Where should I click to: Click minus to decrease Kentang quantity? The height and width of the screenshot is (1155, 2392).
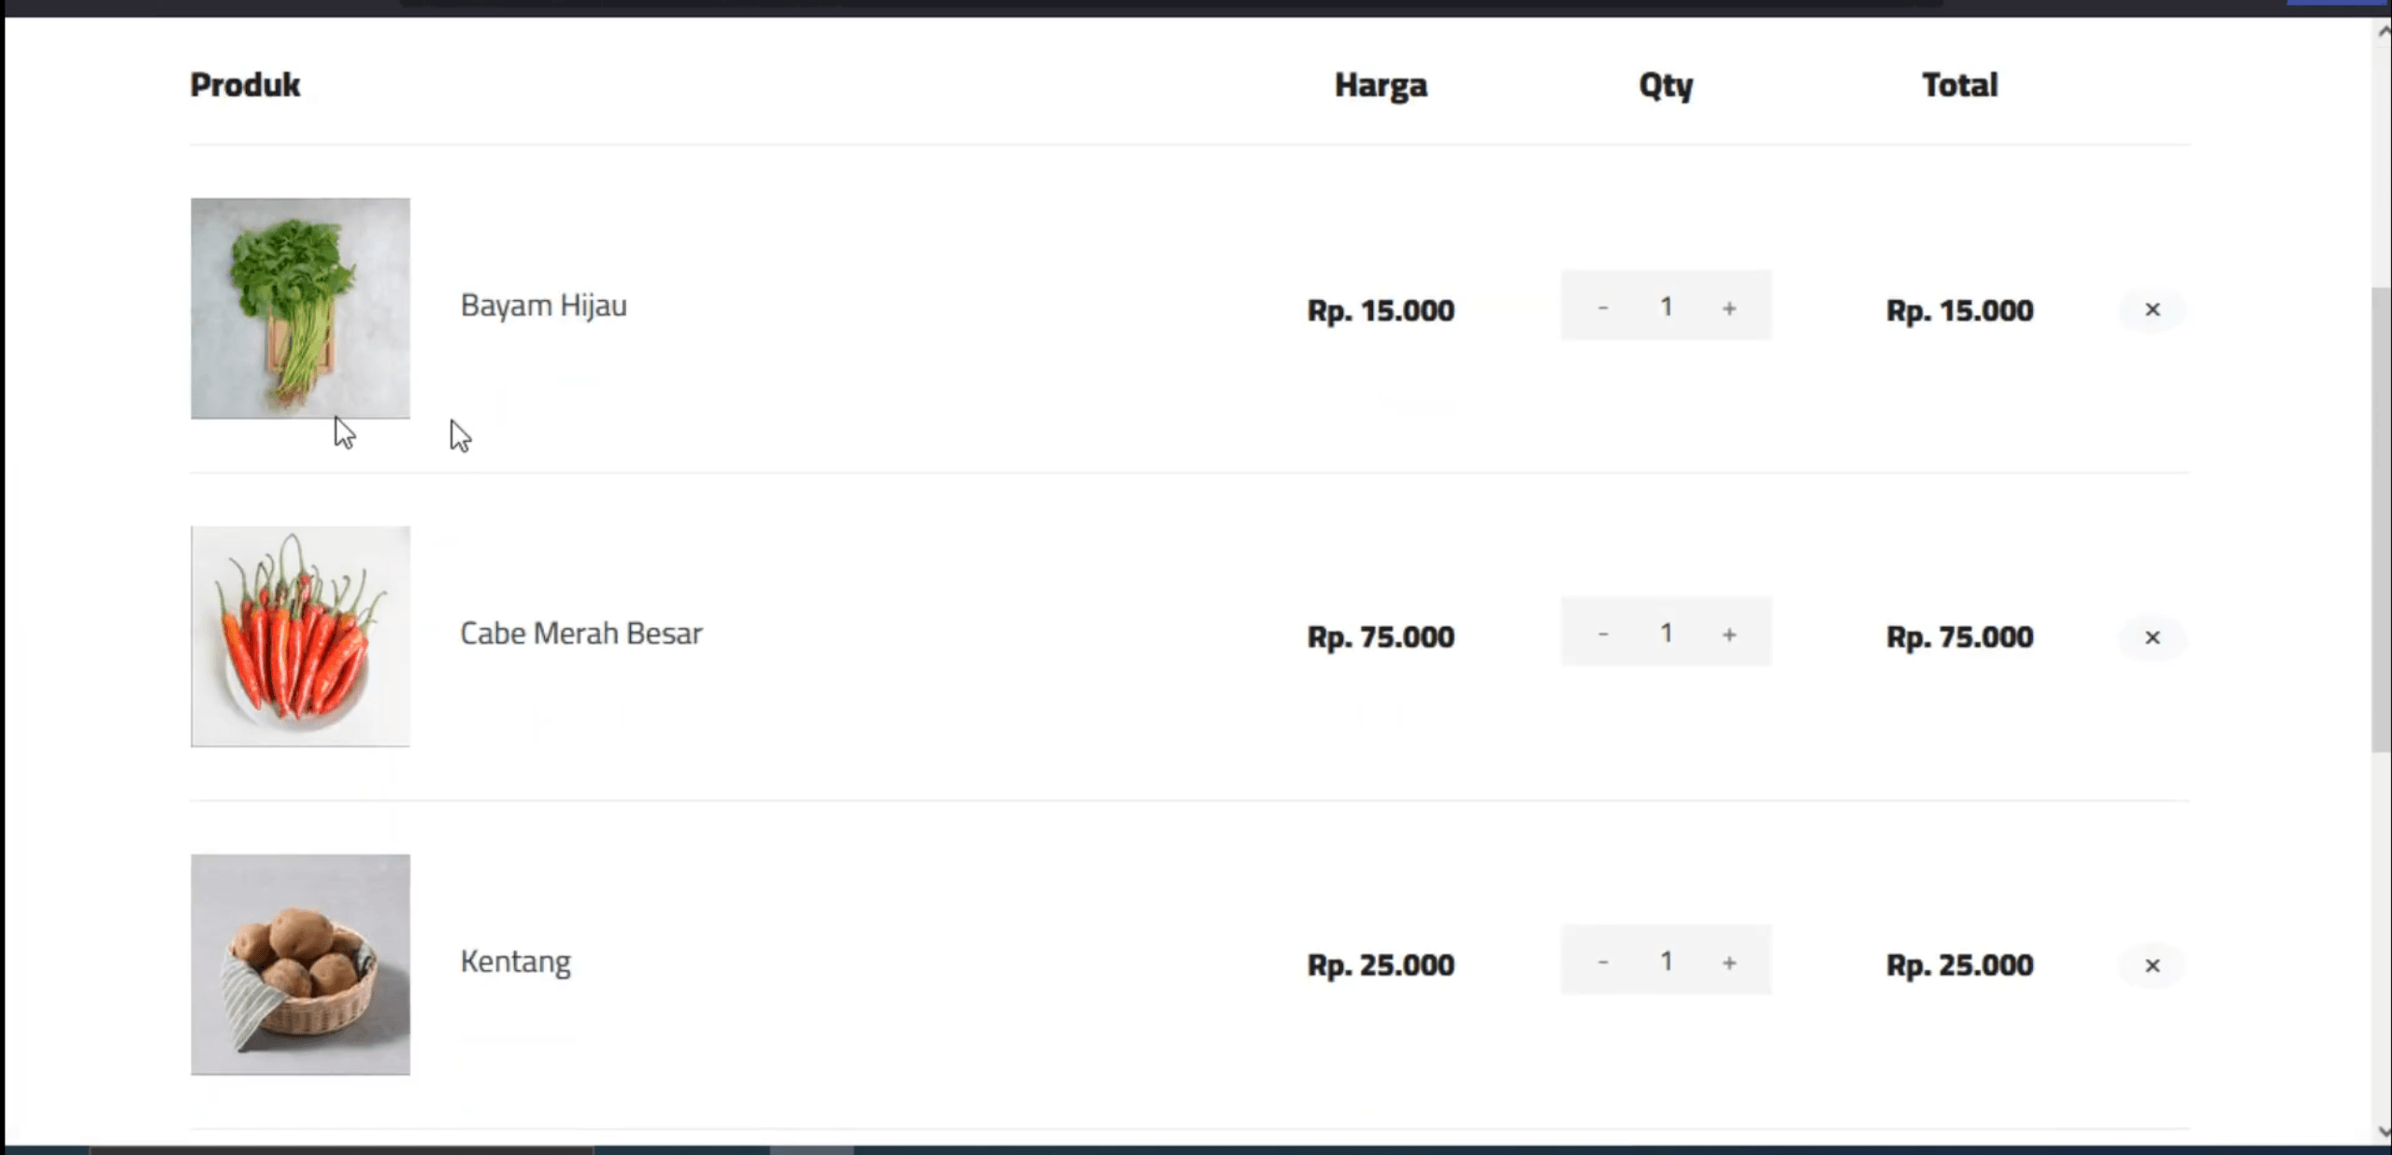pos(1602,962)
